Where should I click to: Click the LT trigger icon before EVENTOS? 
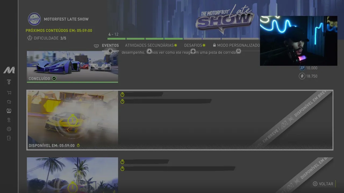96,46
